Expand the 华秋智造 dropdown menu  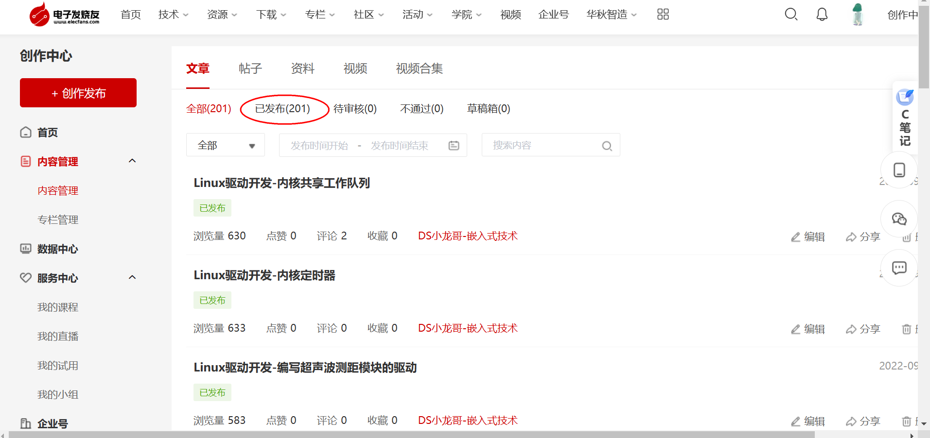(612, 15)
